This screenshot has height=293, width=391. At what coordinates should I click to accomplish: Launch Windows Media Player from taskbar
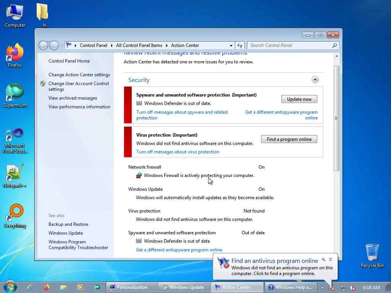[80, 287]
